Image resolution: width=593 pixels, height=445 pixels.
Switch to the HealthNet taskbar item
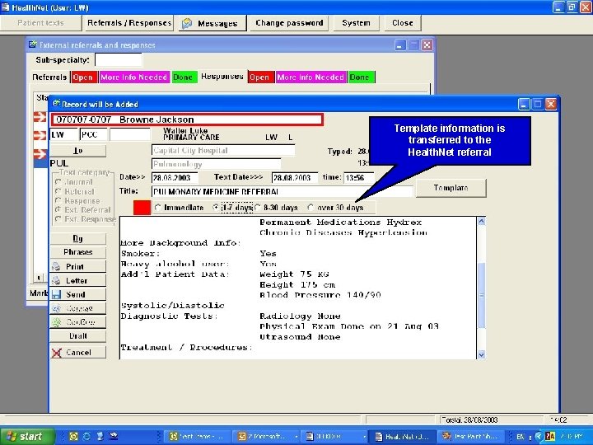(402, 437)
